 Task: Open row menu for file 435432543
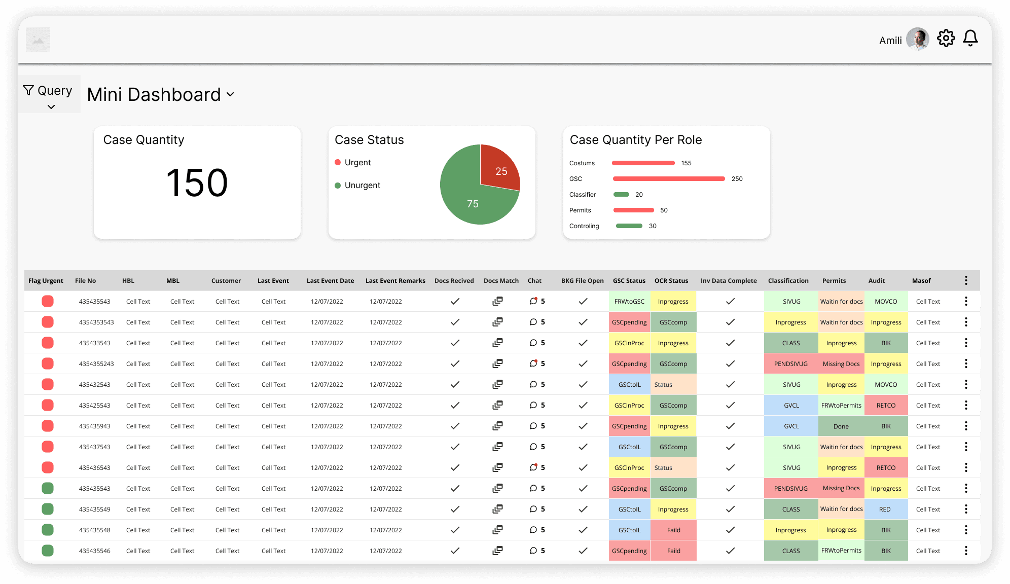click(966, 384)
